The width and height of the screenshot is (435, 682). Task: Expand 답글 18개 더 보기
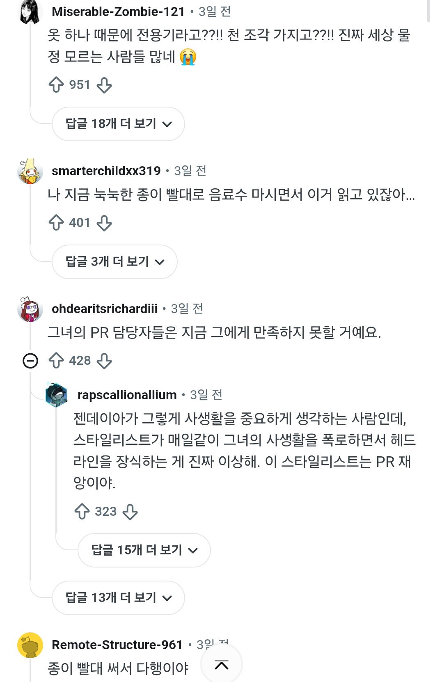coord(118,124)
